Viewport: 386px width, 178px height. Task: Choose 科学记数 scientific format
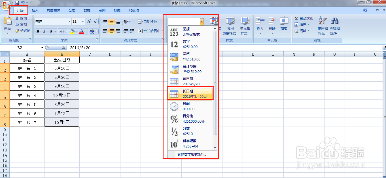tap(190, 144)
